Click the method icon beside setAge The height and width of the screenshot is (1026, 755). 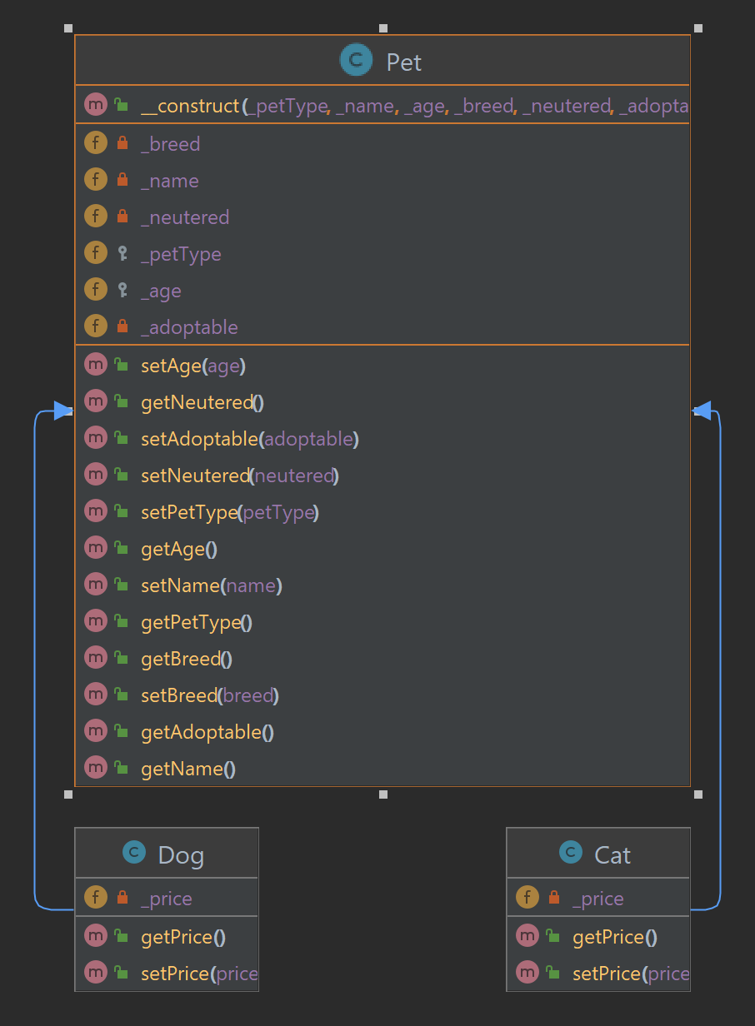tap(97, 365)
